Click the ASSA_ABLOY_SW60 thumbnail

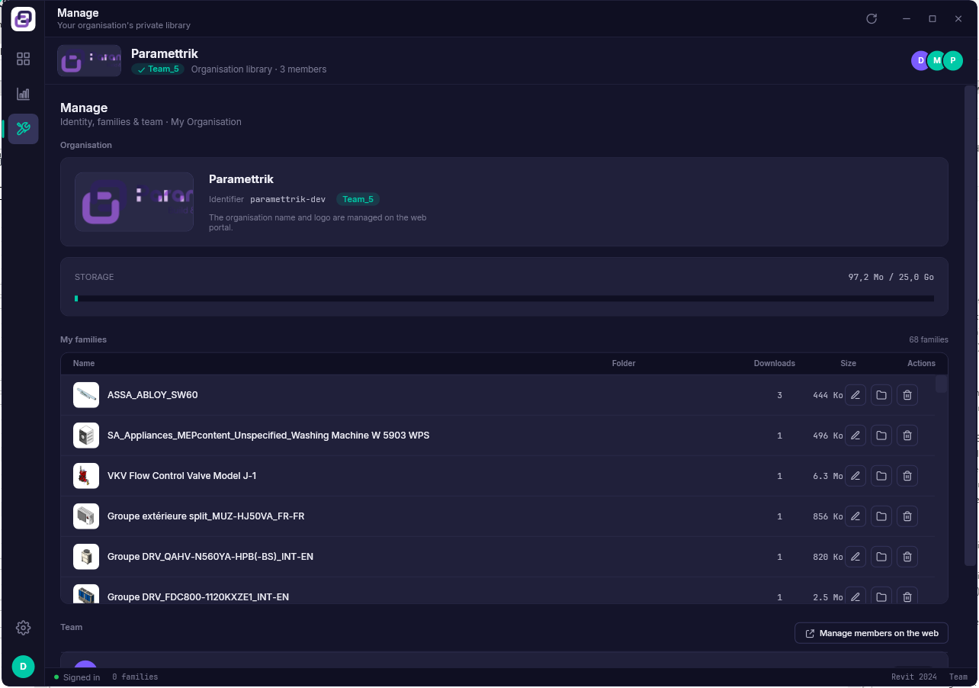point(86,395)
